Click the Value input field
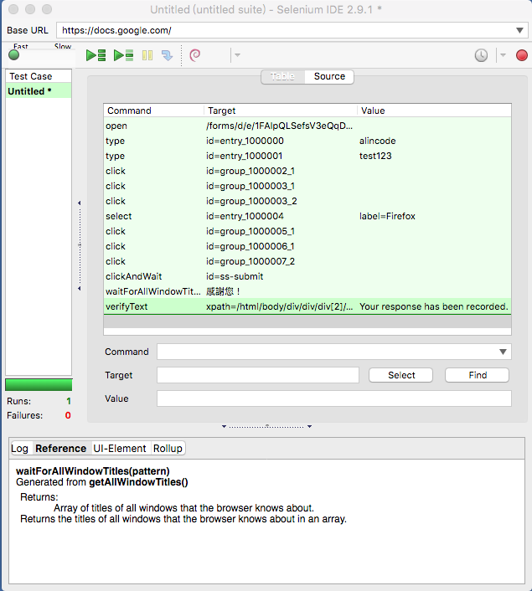The width and height of the screenshot is (532, 591). tap(333, 398)
